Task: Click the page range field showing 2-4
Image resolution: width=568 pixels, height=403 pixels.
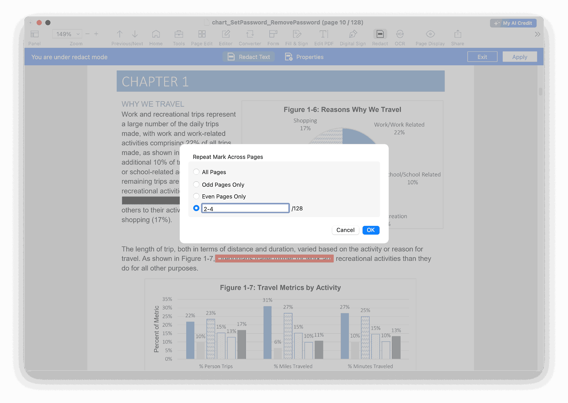Action: (x=245, y=208)
